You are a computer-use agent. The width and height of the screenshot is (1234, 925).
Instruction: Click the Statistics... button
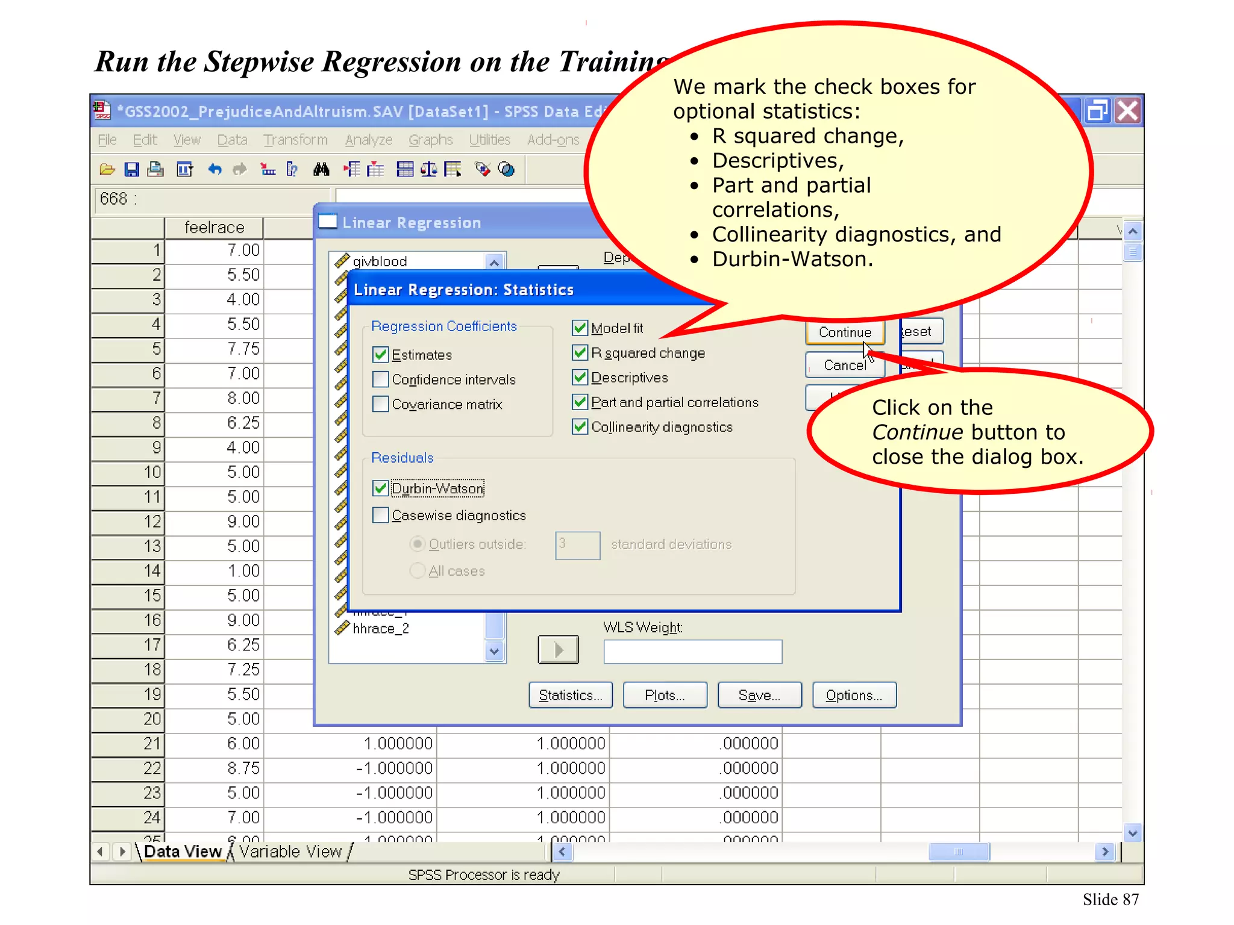pos(571,696)
